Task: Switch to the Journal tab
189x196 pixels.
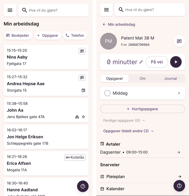Action: pos(170,79)
